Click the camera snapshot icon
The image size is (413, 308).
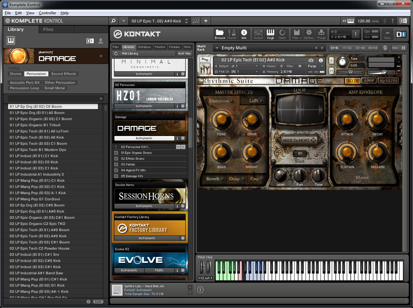click(311, 60)
